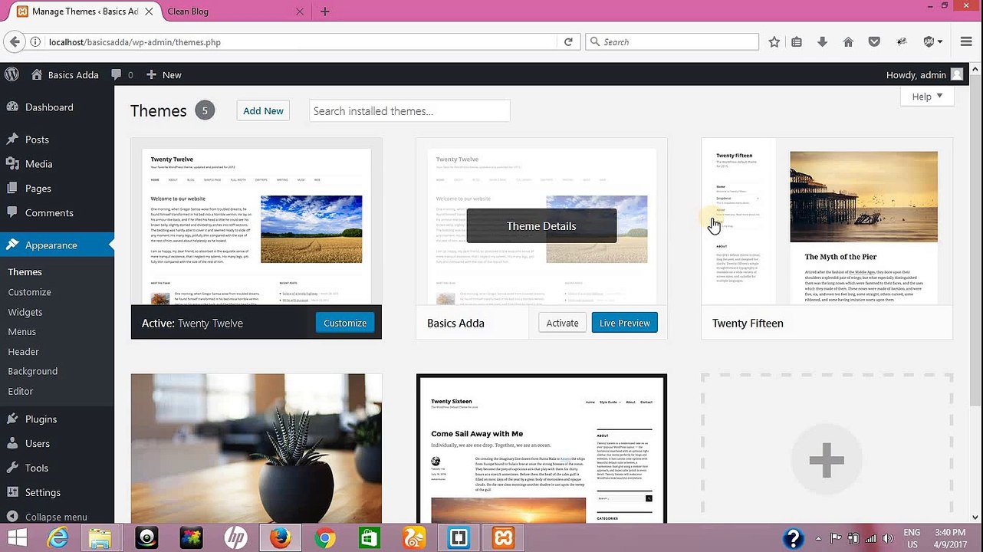Open the Plugins menu

(41, 419)
